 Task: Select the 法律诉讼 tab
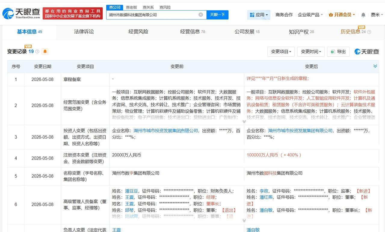click(84, 32)
